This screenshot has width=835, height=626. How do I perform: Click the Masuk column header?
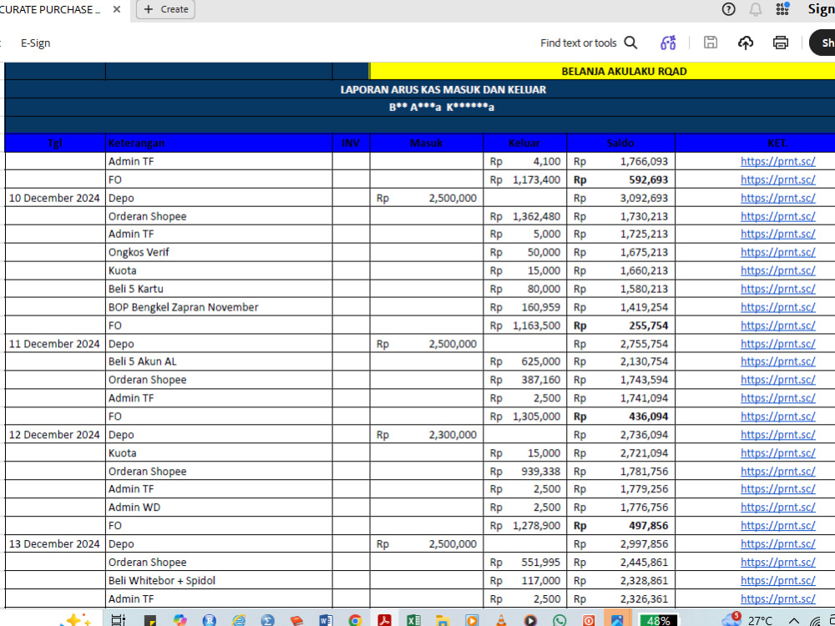tap(426, 144)
